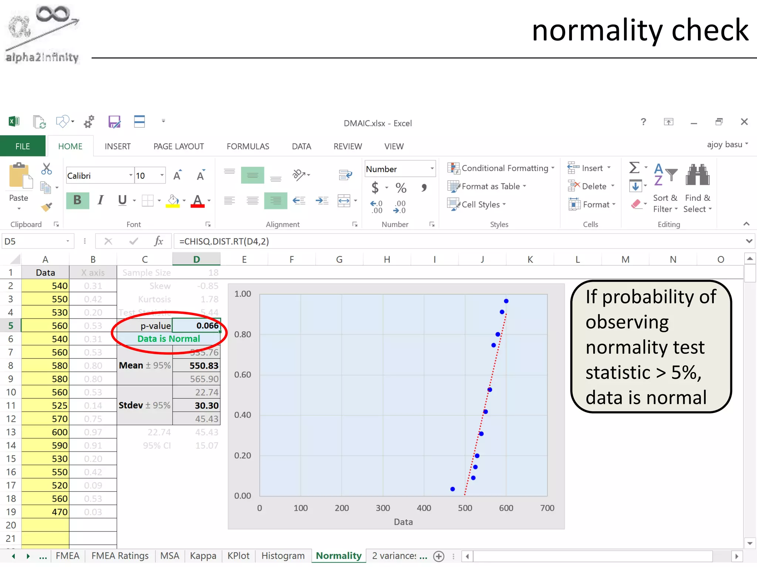The width and height of the screenshot is (757, 567).
Task: Switch to the INSERT ribbon tab
Action: tap(118, 146)
